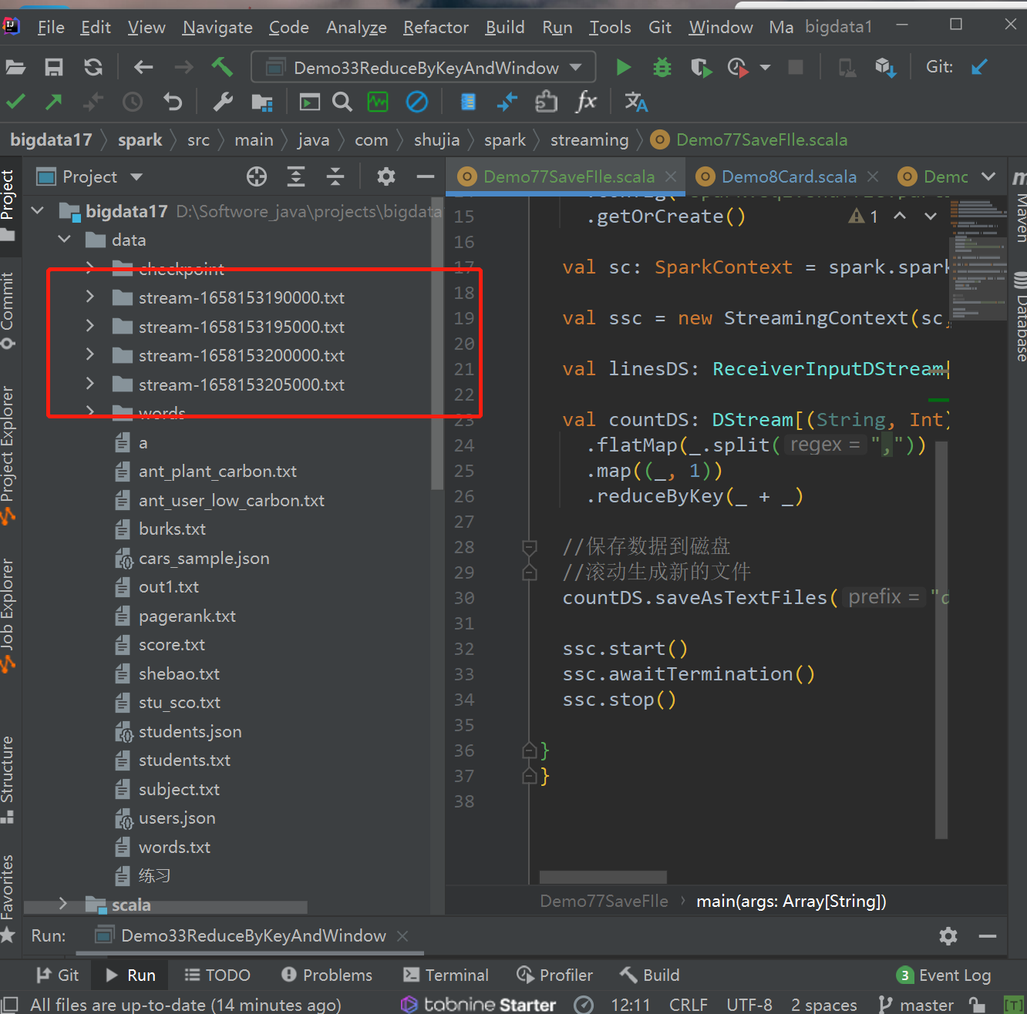Start debugging with the Debug bug icon
Image resolution: width=1027 pixels, height=1014 pixels.
click(x=662, y=68)
